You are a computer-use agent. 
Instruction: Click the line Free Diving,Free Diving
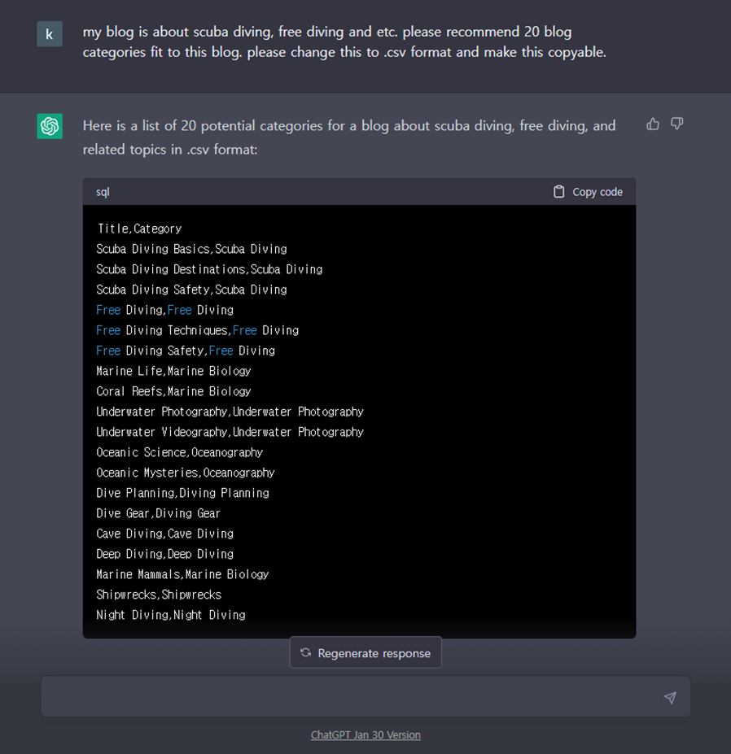[165, 310]
